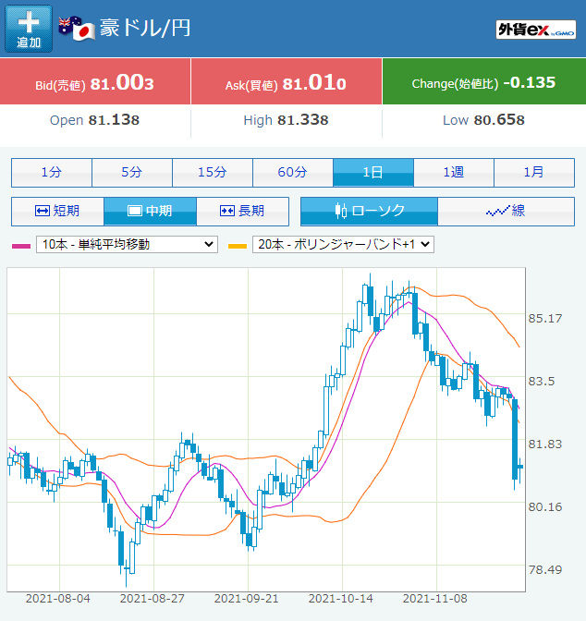Select the 中期 mid-term range icon
Viewport: 586px width, 621px height.
134,211
